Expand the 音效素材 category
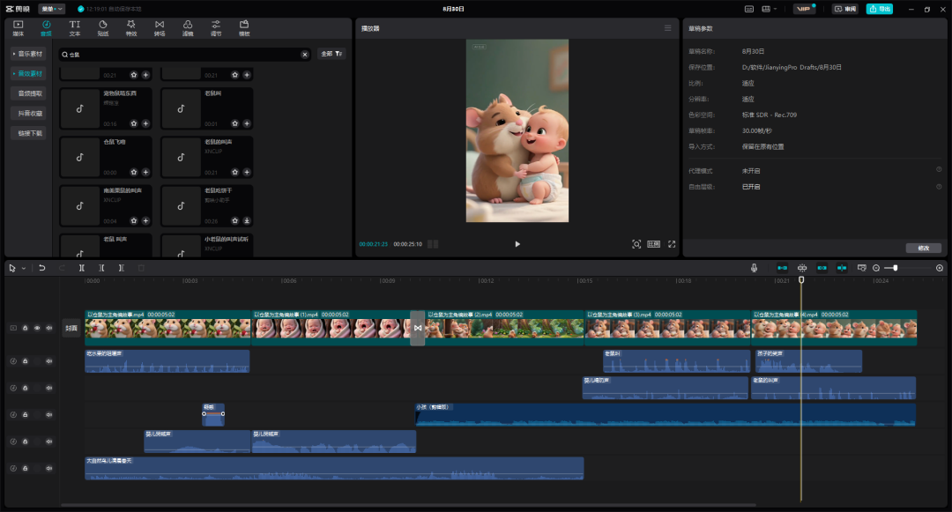 (x=28, y=73)
